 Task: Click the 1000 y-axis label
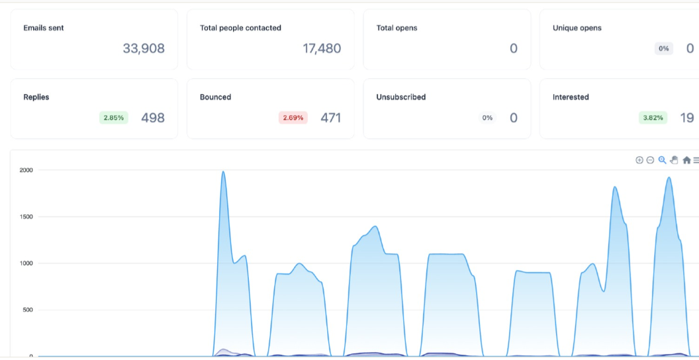click(x=26, y=263)
